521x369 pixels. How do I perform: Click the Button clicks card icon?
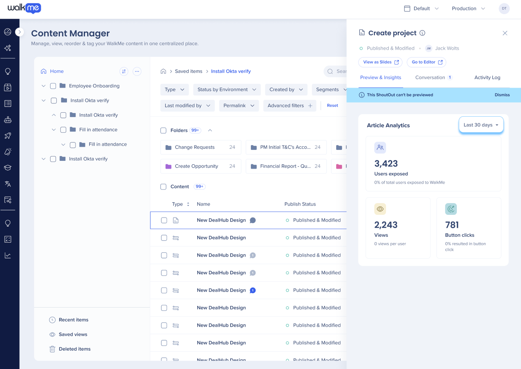pos(451,209)
